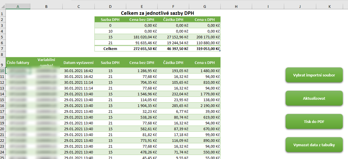
Task: Select row 7 header
Action: pos(3,49)
